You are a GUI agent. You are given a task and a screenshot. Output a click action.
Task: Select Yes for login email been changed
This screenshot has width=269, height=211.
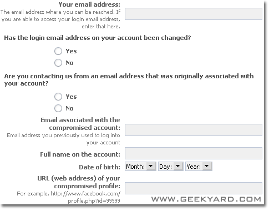(58, 51)
